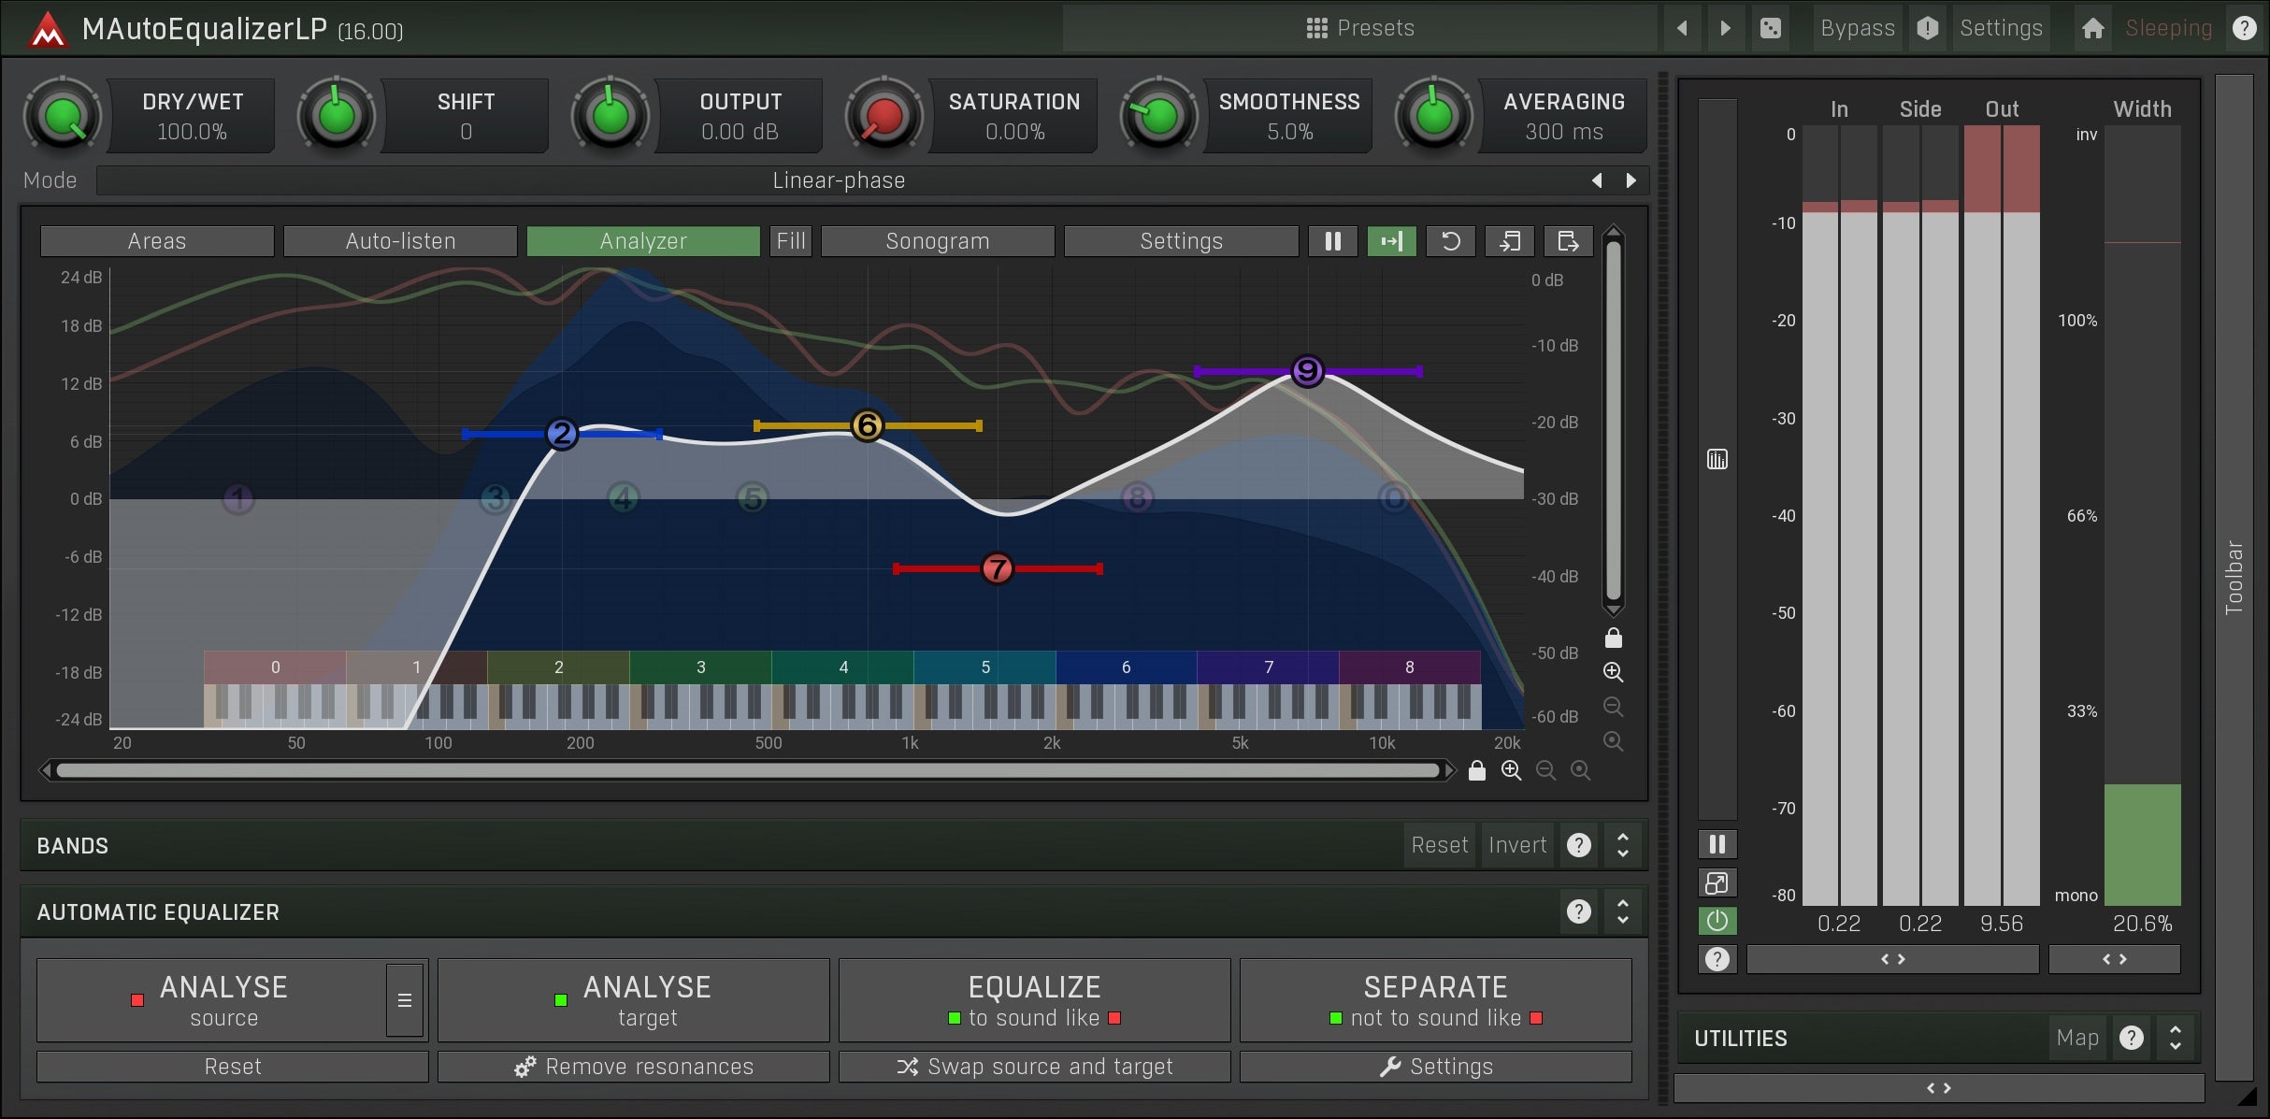Reset the analyzer with circular-arrow icon

[1450, 241]
